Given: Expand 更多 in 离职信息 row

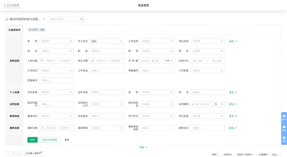Looking at the screenshot, I should (x=233, y=128).
